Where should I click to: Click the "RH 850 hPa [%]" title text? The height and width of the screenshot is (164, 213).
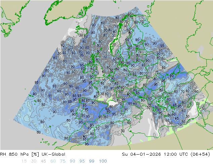tap(19, 154)
